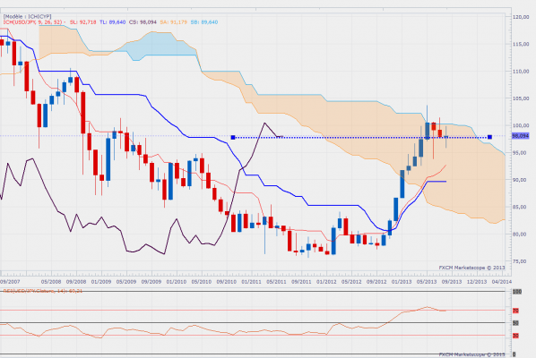Click the 01/2013 date on time axis
Viewport: 536px width, 358px height.
point(402,282)
